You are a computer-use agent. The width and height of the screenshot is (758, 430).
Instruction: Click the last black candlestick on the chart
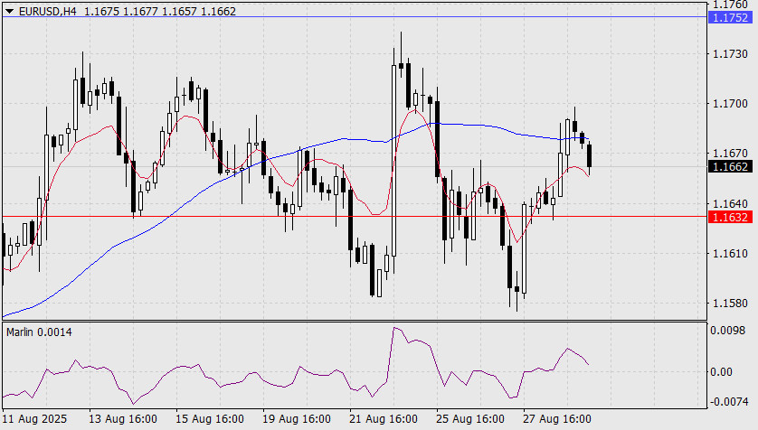click(x=589, y=155)
